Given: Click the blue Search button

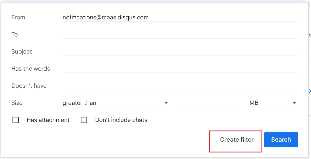Looking at the screenshot, I should 281,140.
